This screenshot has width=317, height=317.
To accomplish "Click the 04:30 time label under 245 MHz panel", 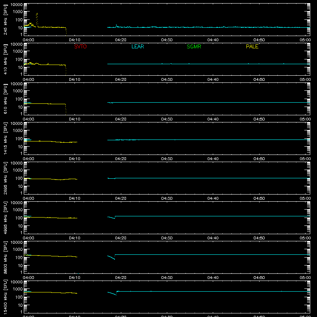I will coord(167,40).
